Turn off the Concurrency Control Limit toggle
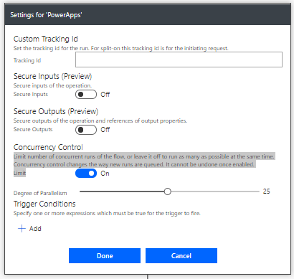The height and width of the screenshot is (279, 294). click(x=86, y=174)
